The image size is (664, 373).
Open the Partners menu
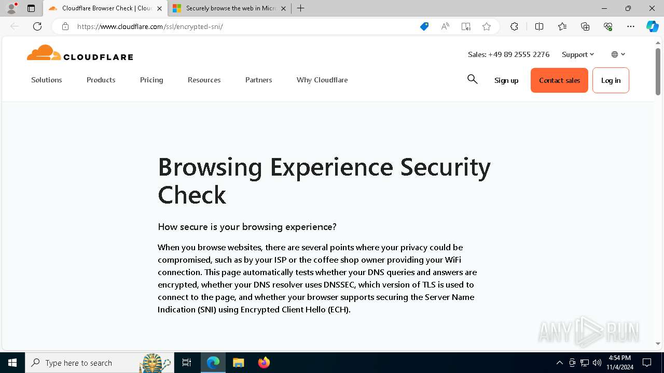coord(259,80)
